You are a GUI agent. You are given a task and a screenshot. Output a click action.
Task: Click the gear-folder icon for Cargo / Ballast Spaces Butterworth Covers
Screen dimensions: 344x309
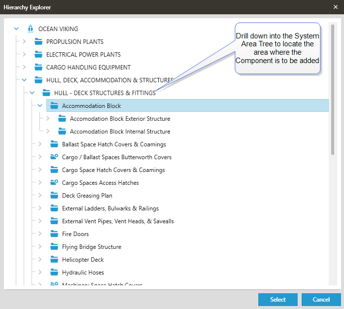coord(54,157)
